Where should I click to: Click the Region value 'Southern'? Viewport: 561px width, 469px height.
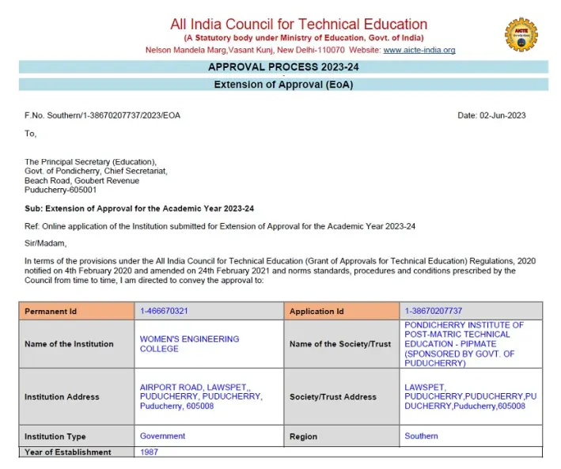click(x=421, y=436)
